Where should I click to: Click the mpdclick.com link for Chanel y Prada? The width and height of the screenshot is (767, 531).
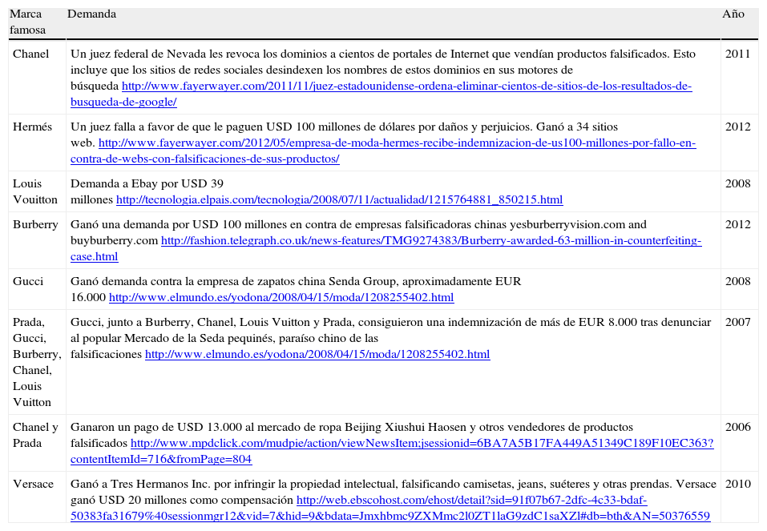point(422,443)
